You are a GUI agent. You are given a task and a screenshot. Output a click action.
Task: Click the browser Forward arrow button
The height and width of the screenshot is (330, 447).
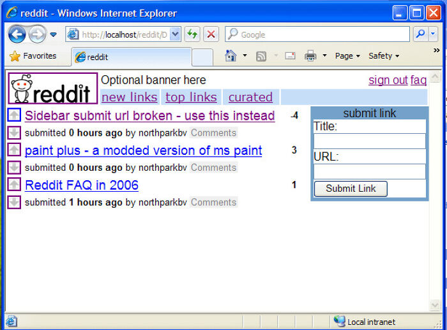click(x=37, y=34)
